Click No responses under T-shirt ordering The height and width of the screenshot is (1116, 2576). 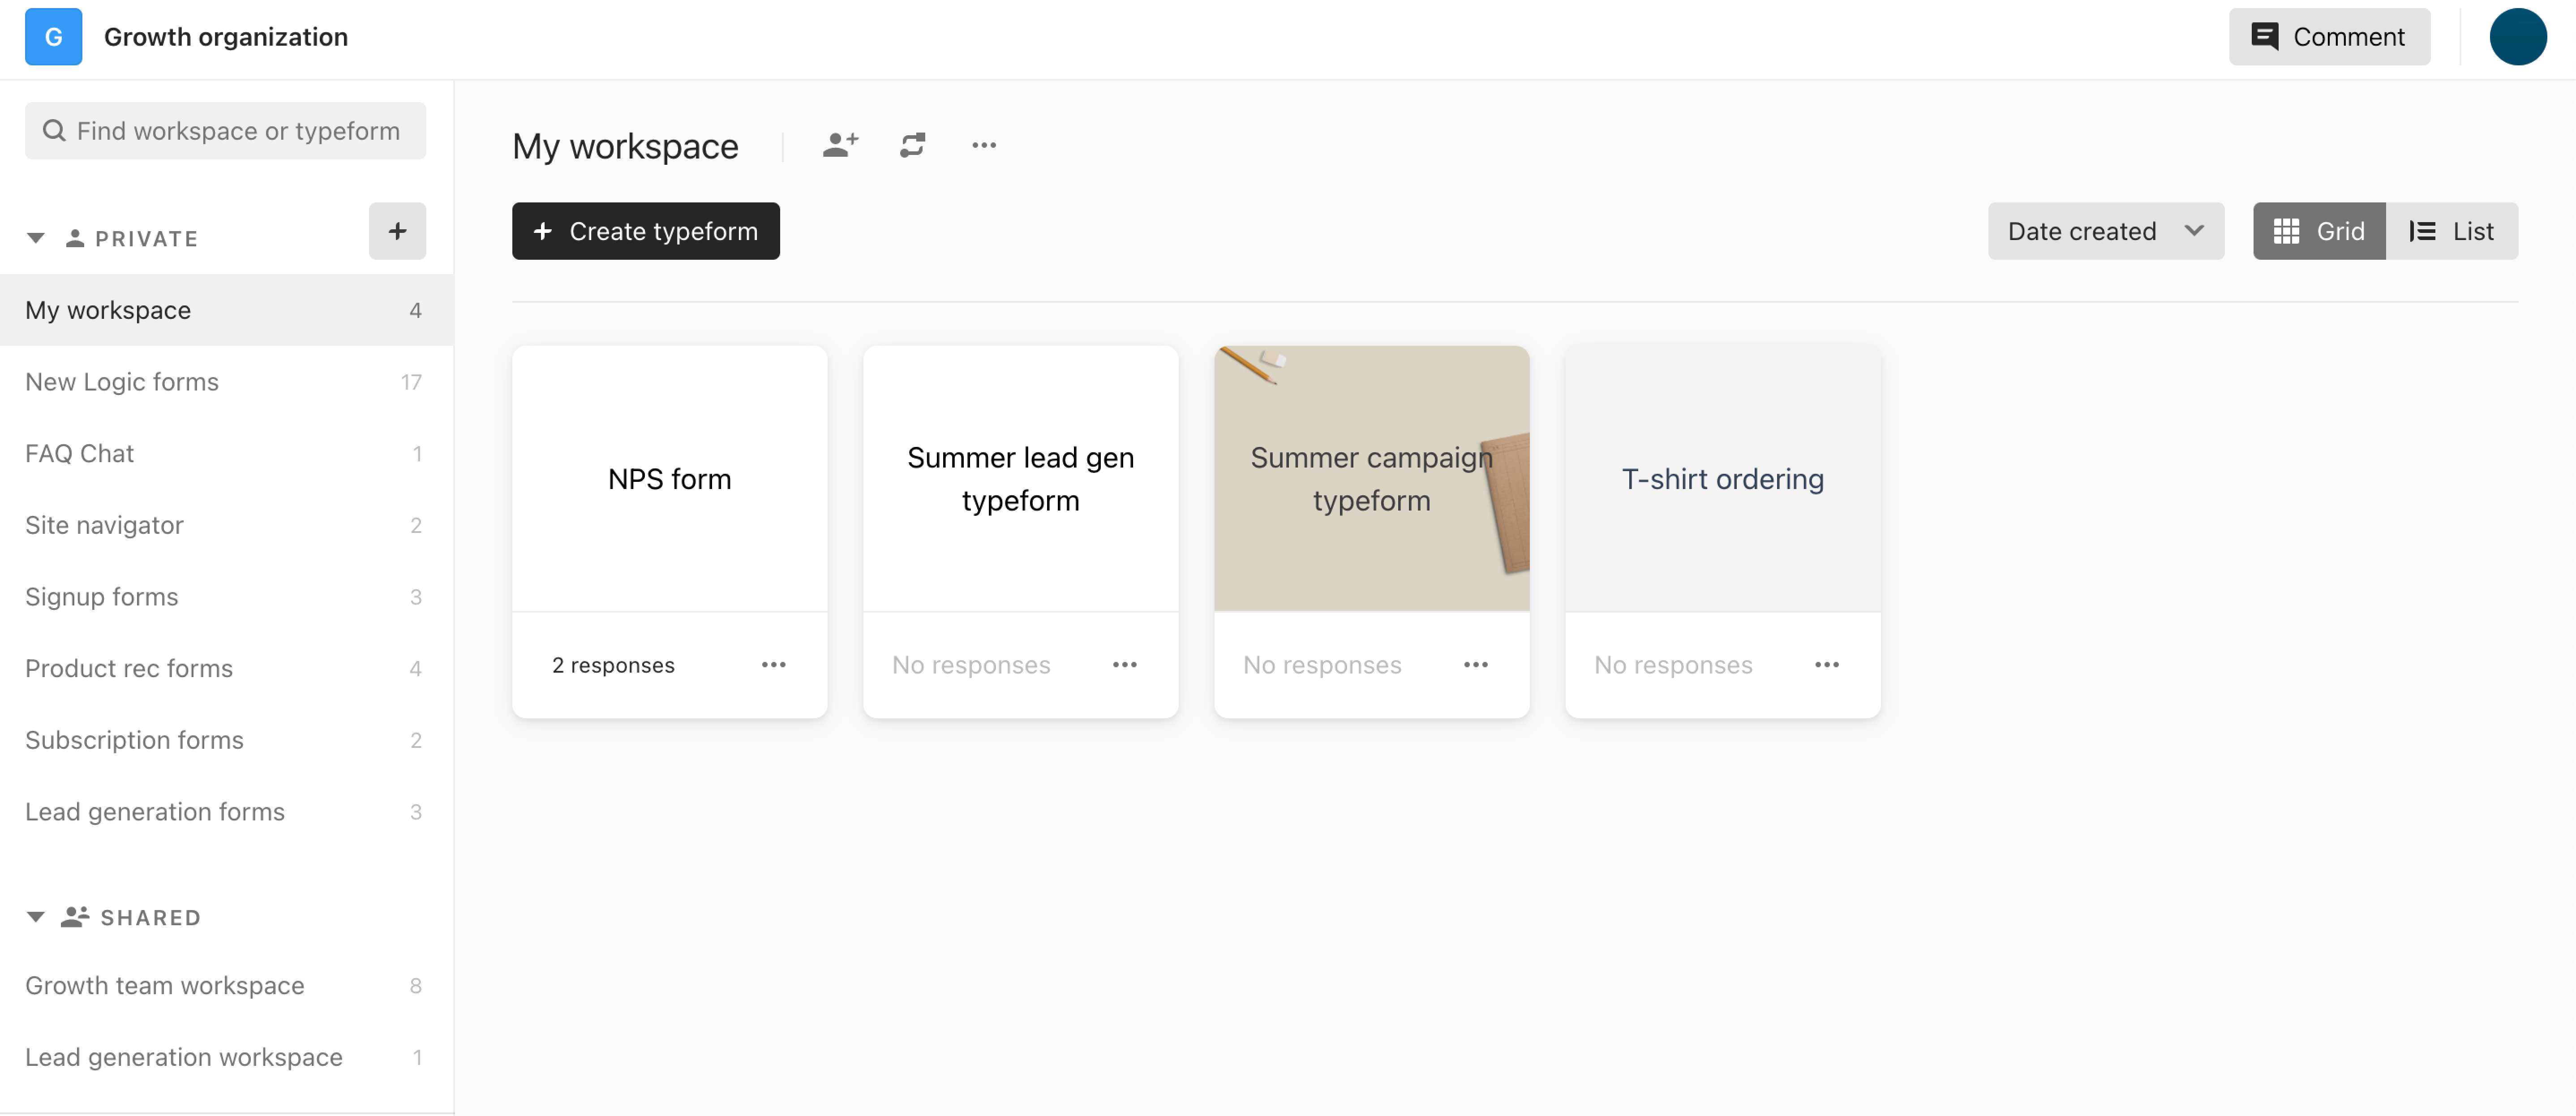(x=1673, y=665)
